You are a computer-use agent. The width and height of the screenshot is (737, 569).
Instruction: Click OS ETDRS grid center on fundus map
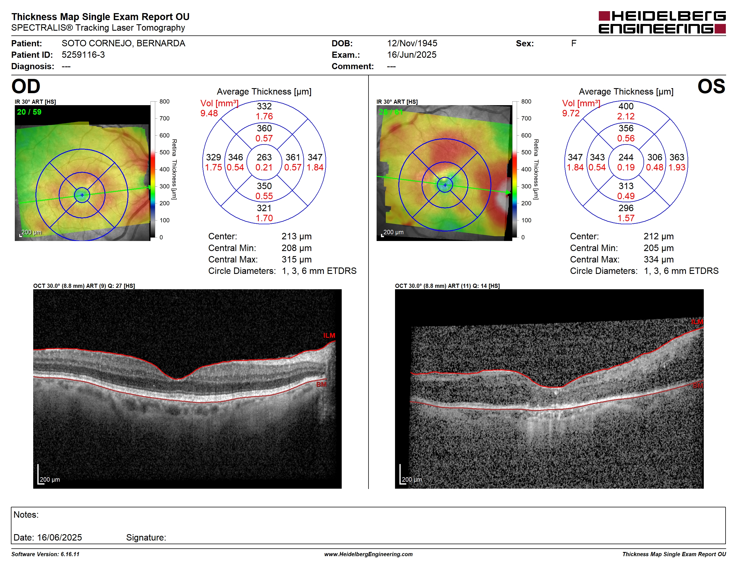445,185
